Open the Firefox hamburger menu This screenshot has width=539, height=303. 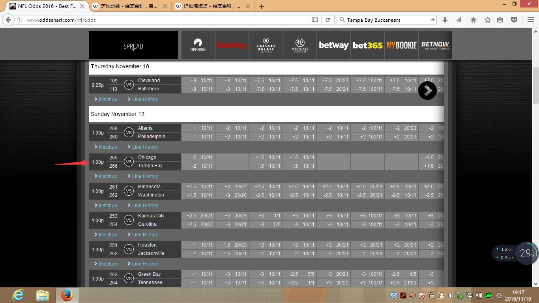click(x=530, y=20)
